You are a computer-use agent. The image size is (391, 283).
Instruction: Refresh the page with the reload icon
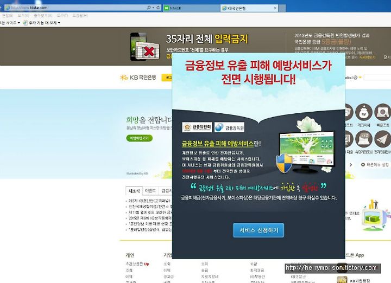(x=158, y=8)
